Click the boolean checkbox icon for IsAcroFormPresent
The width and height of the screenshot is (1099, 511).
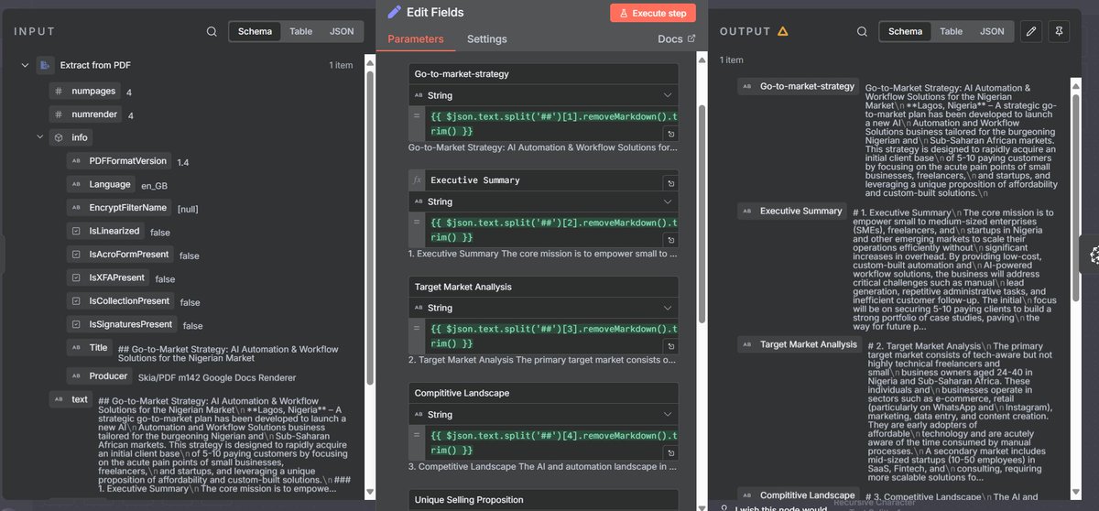pos(75,255)
